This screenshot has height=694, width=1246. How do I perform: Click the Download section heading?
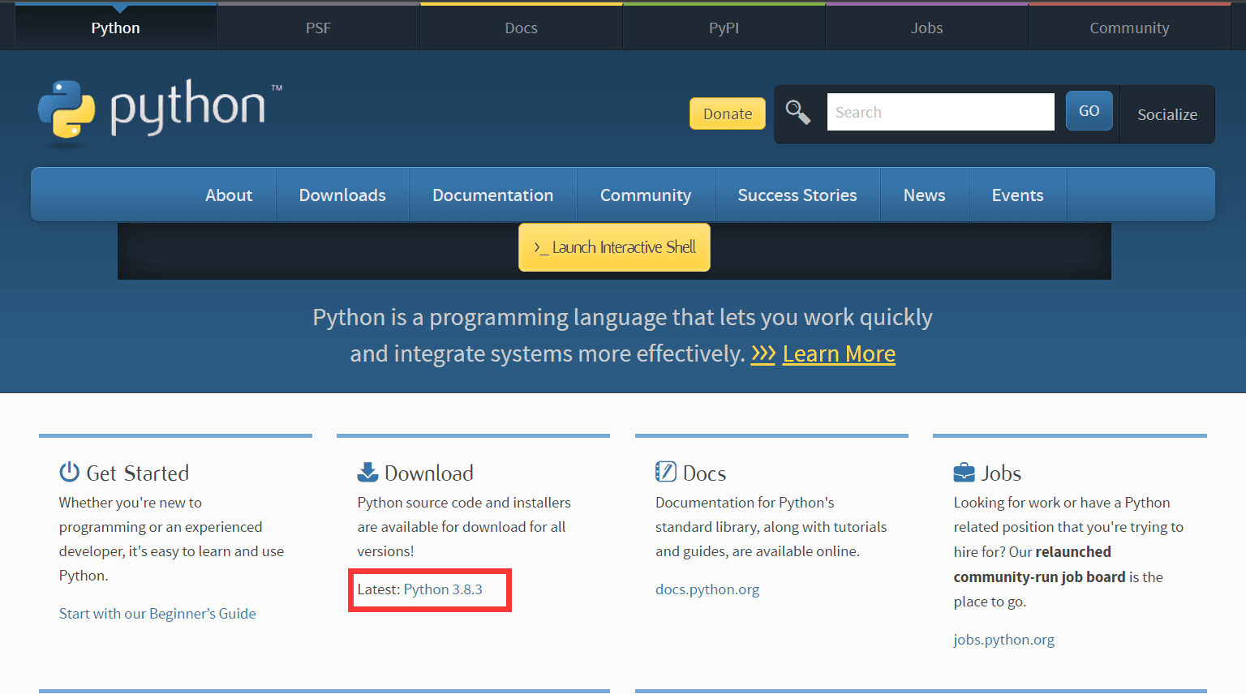click(429, 473)
